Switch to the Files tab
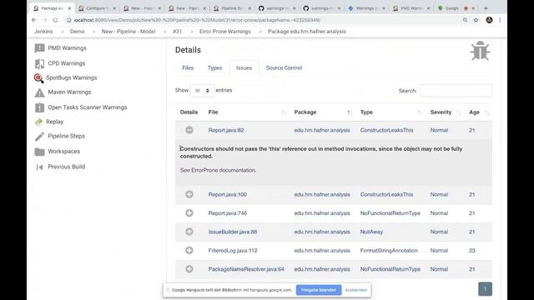The width and height of the screenshot is (534, 300). pyautogui.click(x=188, y=68)
